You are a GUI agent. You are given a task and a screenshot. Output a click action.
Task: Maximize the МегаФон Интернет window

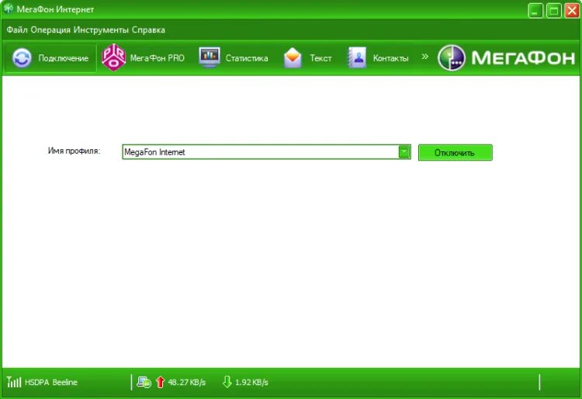click(x=553, y=10)
